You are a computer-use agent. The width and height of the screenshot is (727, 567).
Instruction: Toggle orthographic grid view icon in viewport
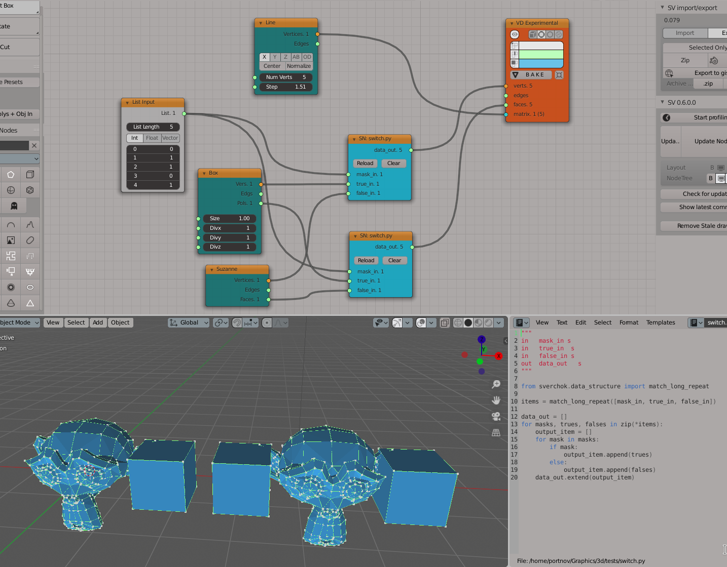(x=496, y=433)
